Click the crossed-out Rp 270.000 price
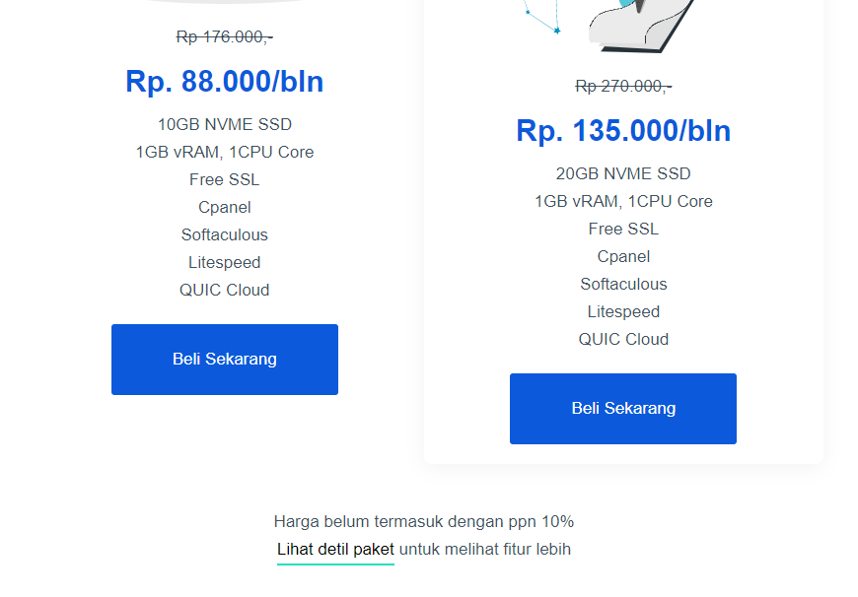The width and height of the screenshot is (858, 597). (x=623, y=86)
